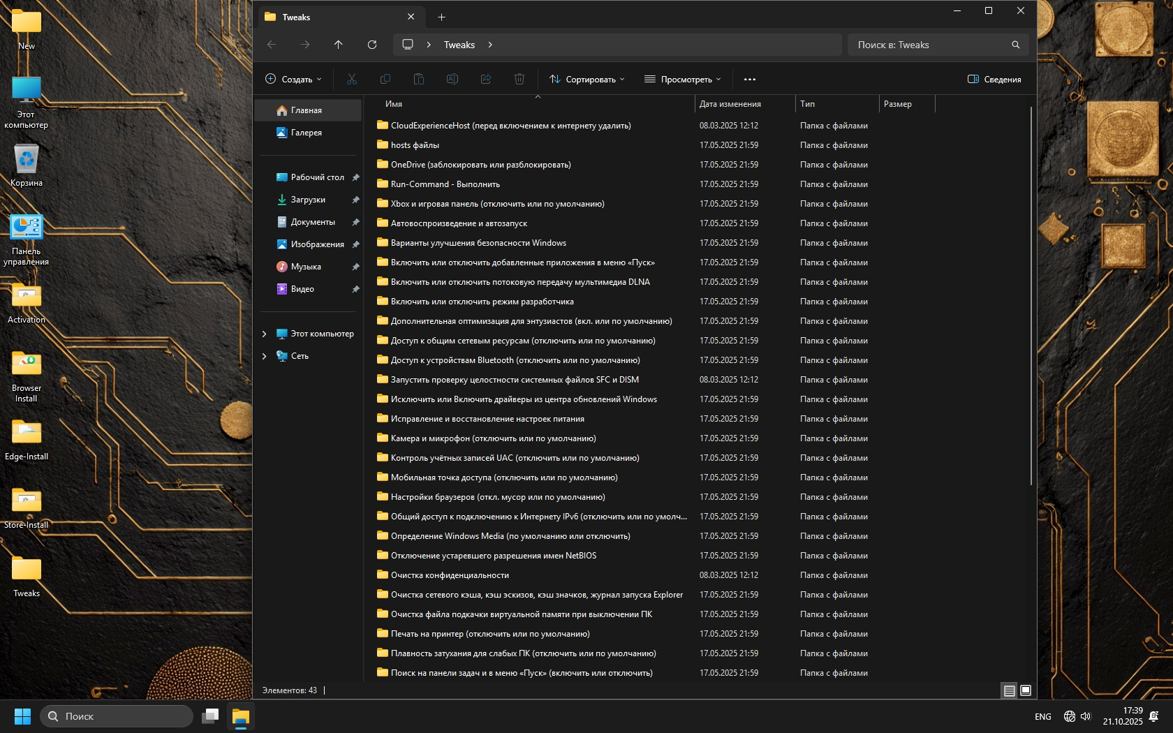Screen dimensions: 1173x733
Task: Open Task View from the taskbar
Action: coord(210,716)
